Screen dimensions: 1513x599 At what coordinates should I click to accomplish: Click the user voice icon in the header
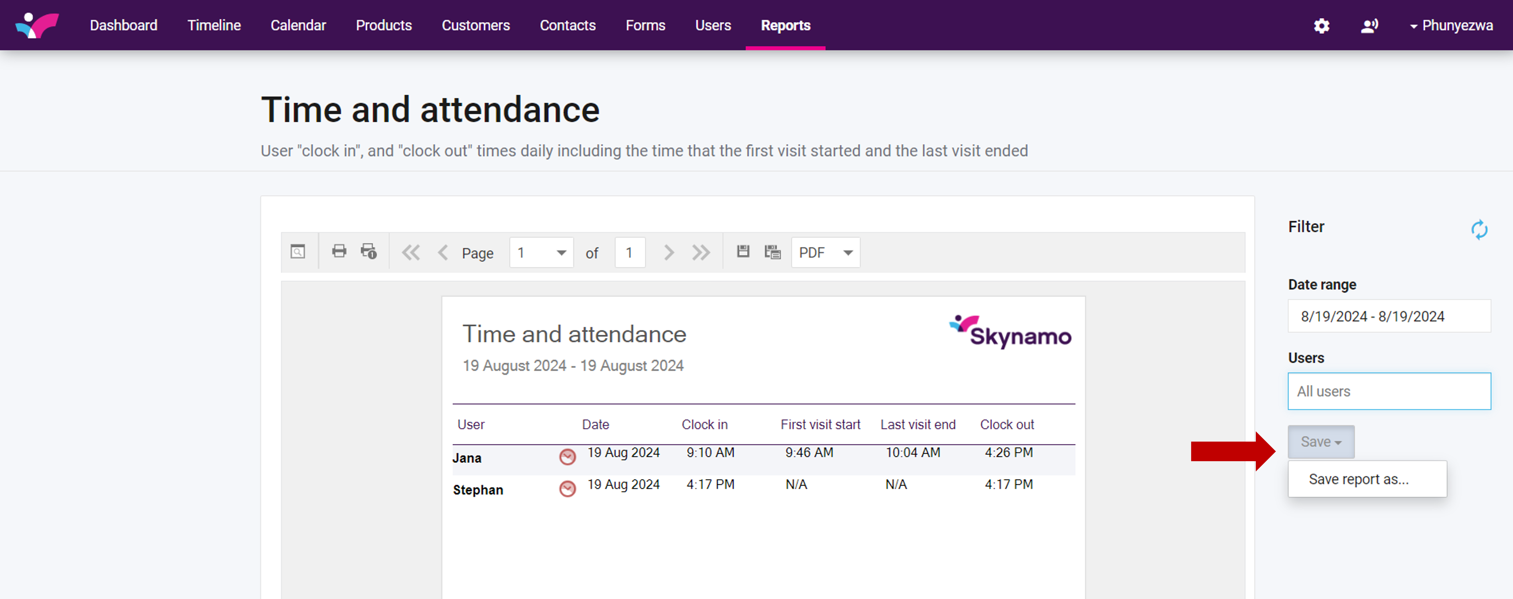(x=1369, y=26)
